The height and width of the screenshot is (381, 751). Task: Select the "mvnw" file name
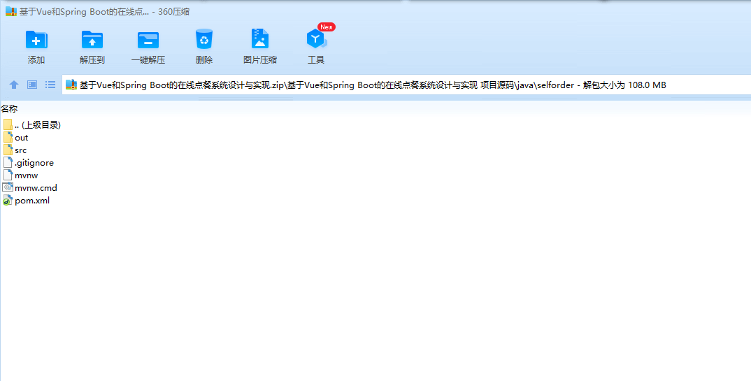point(27,175)
